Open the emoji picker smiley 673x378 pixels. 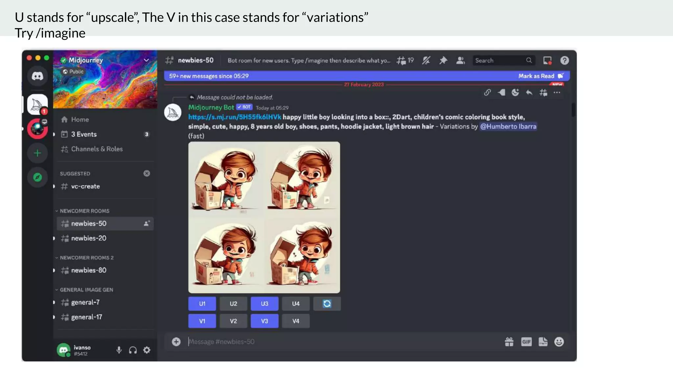coord(559,342)
